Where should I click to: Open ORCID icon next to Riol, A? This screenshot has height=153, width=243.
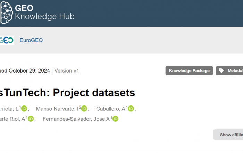(31, 119)
